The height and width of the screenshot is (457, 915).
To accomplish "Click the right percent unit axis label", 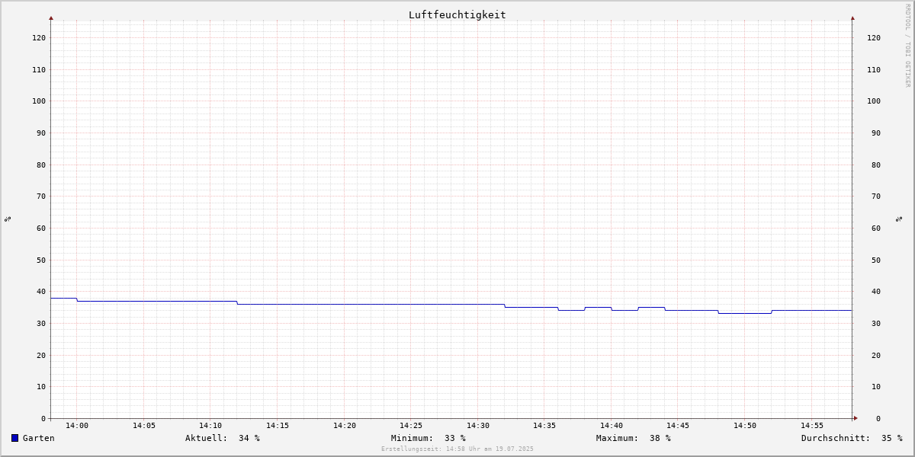I will coord(900,219).
